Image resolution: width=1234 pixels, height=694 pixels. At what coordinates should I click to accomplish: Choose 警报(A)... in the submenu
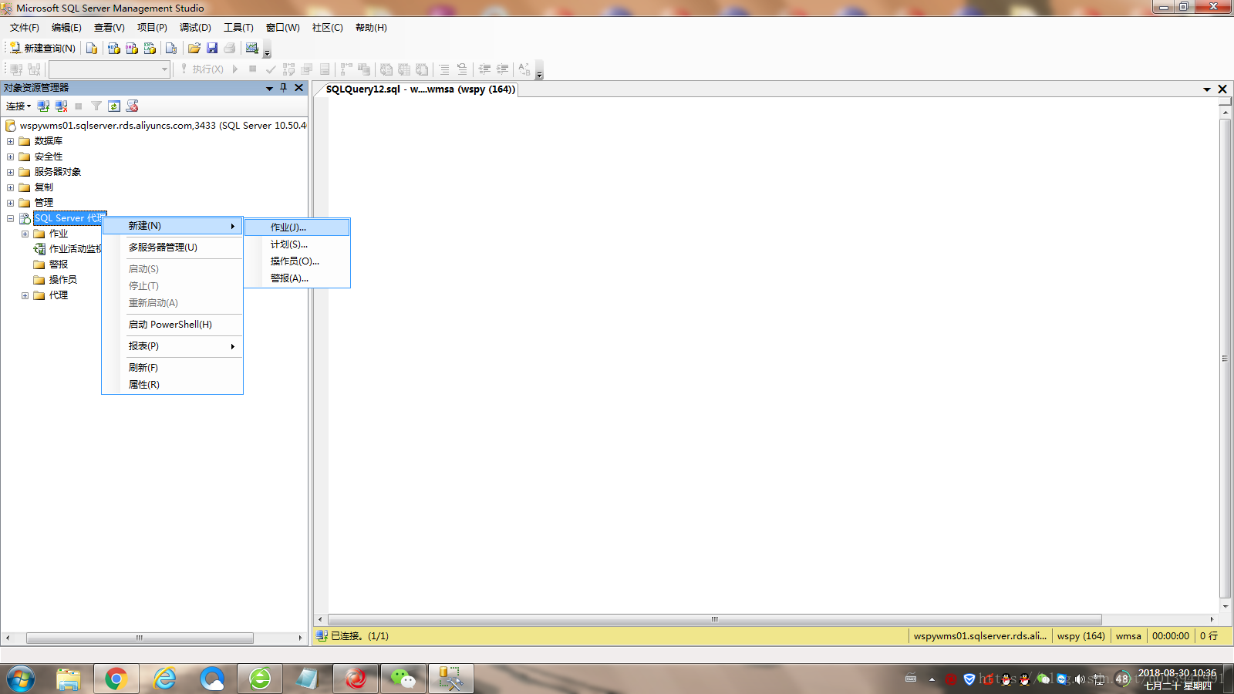(298, 278)
